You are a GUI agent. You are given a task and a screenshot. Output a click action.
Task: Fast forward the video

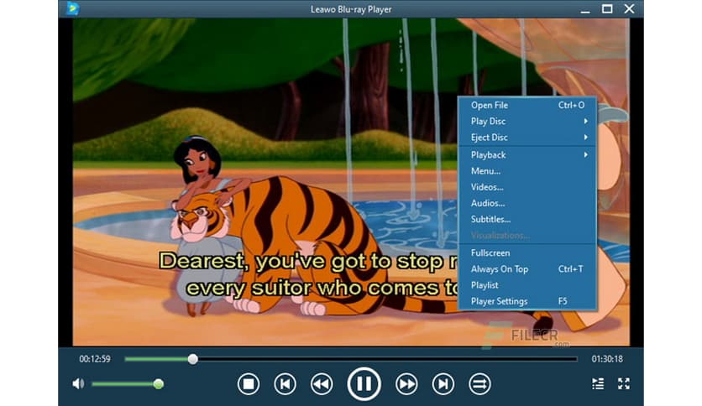click(406, 383)
